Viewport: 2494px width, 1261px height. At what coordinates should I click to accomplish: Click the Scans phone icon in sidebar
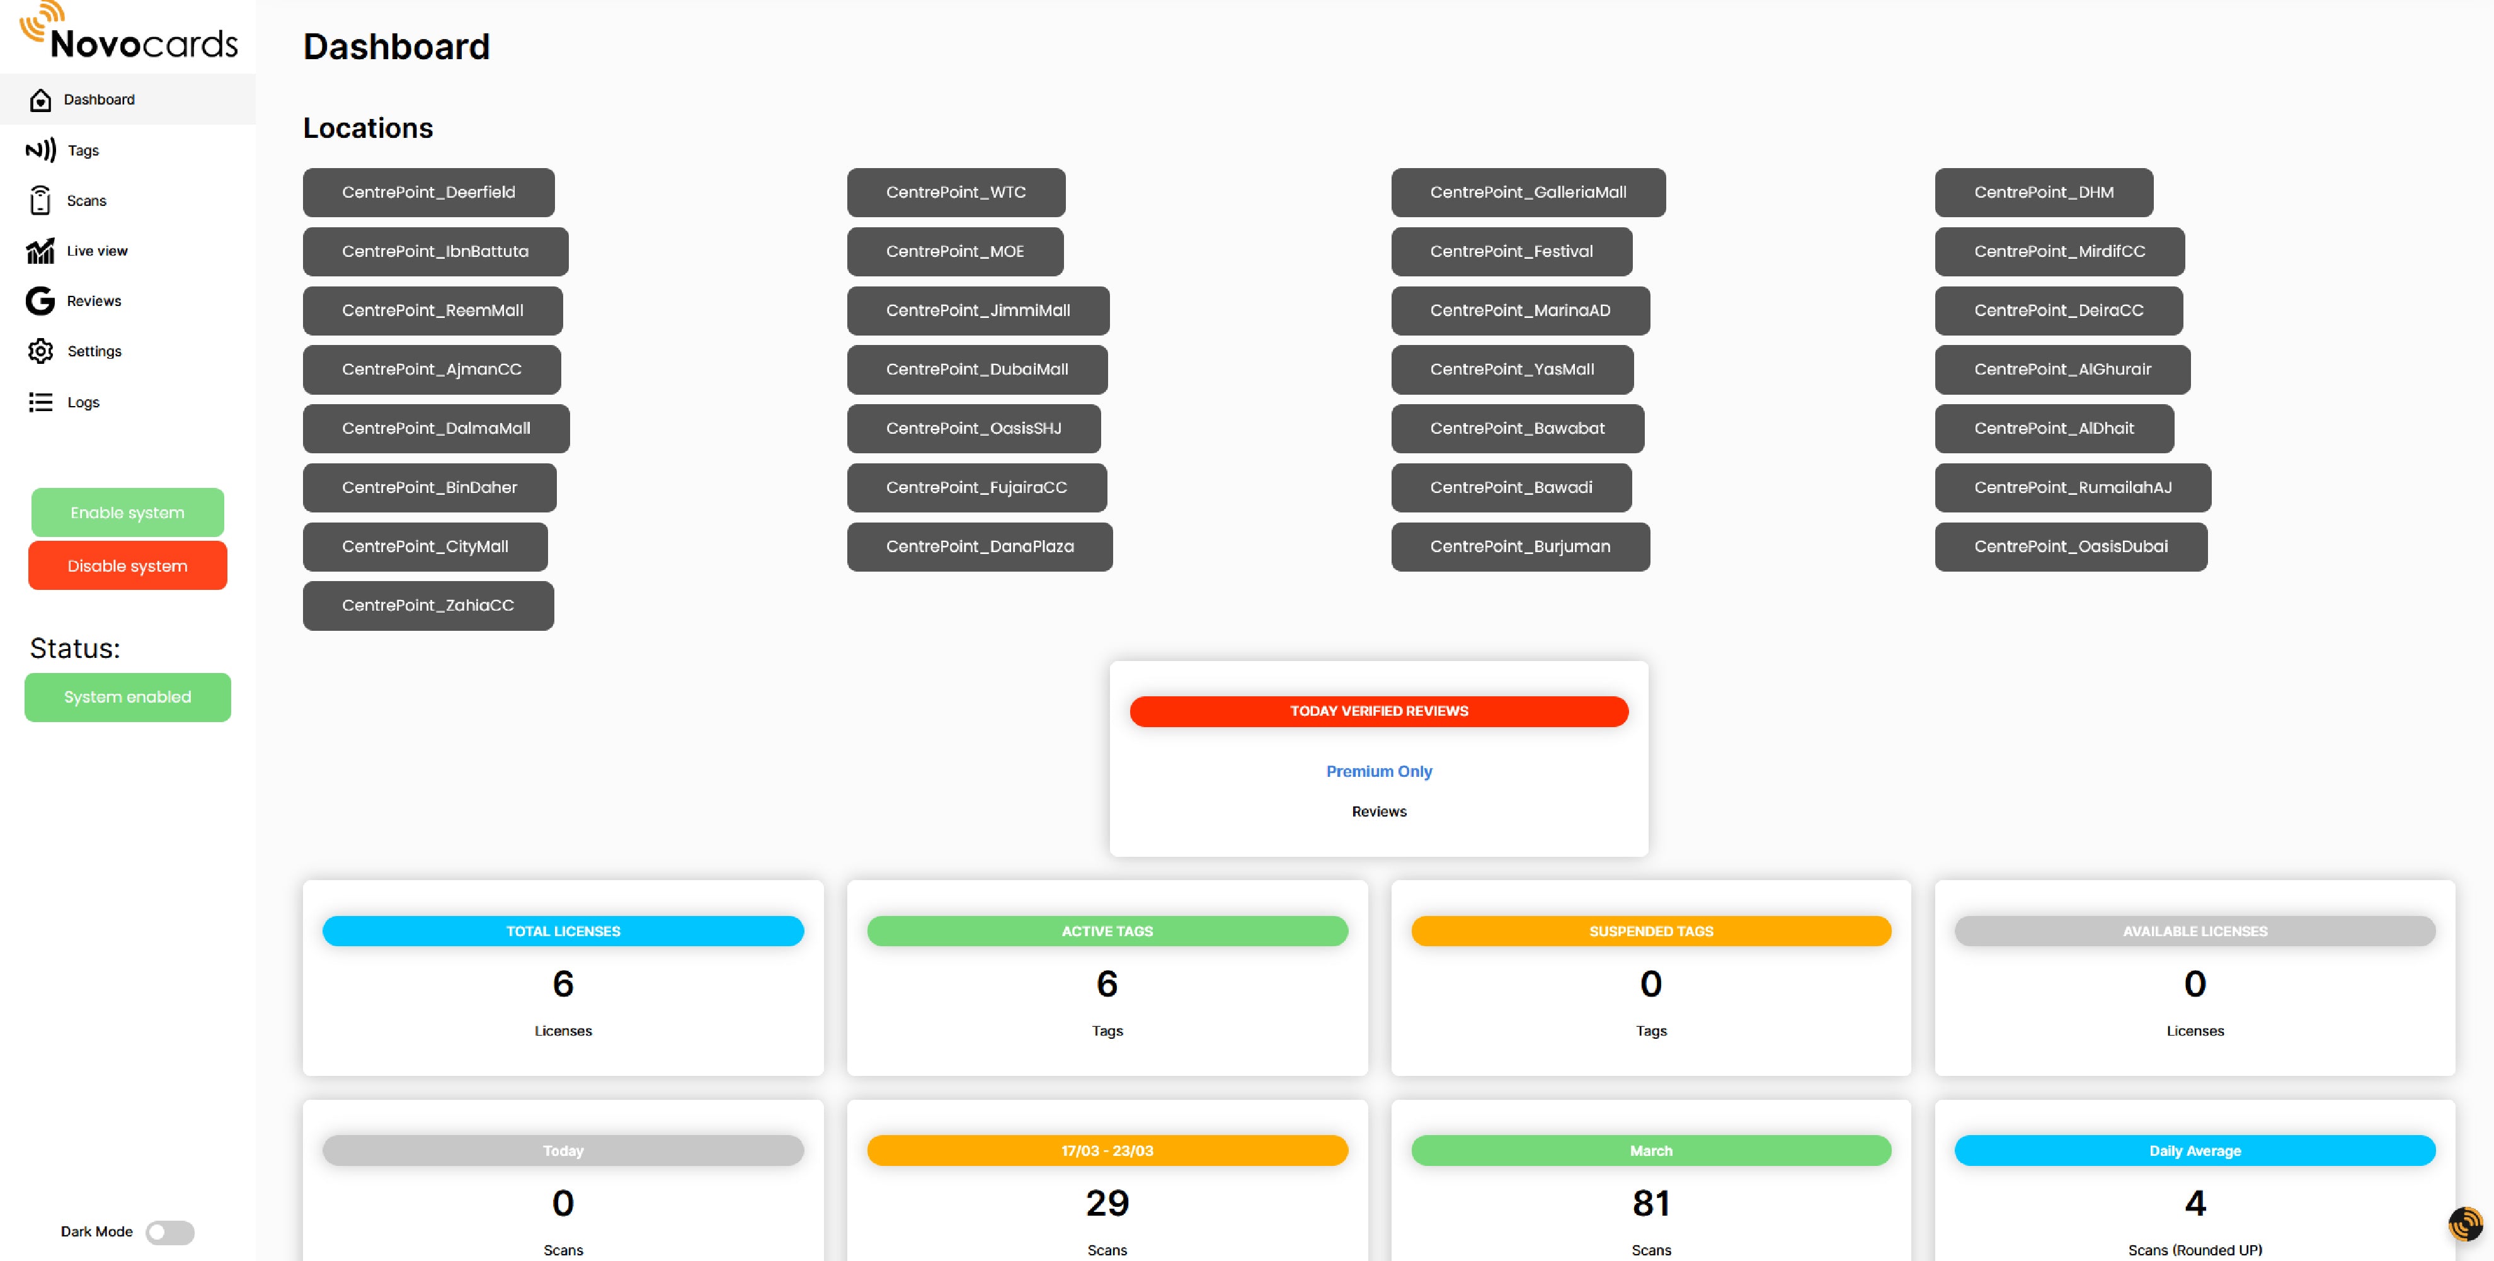pyautogui.click(x=40, y=200)
